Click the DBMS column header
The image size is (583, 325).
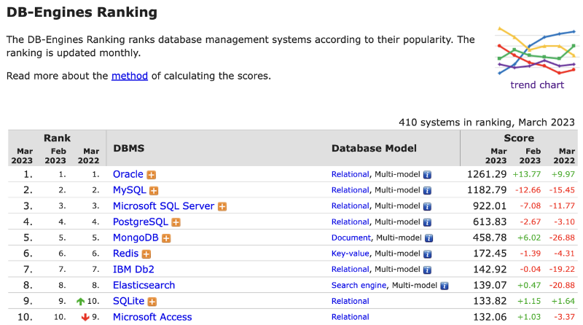129,148
